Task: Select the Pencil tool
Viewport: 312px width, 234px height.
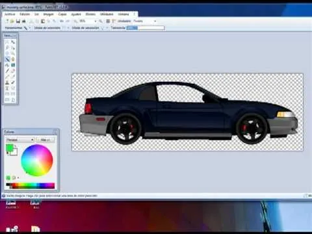Action: 7,77
